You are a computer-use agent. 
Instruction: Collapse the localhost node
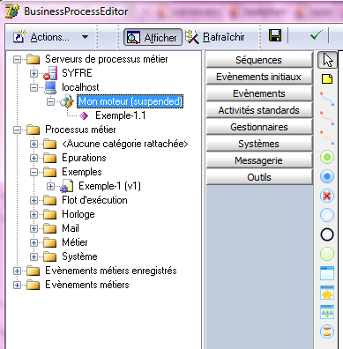34,87
